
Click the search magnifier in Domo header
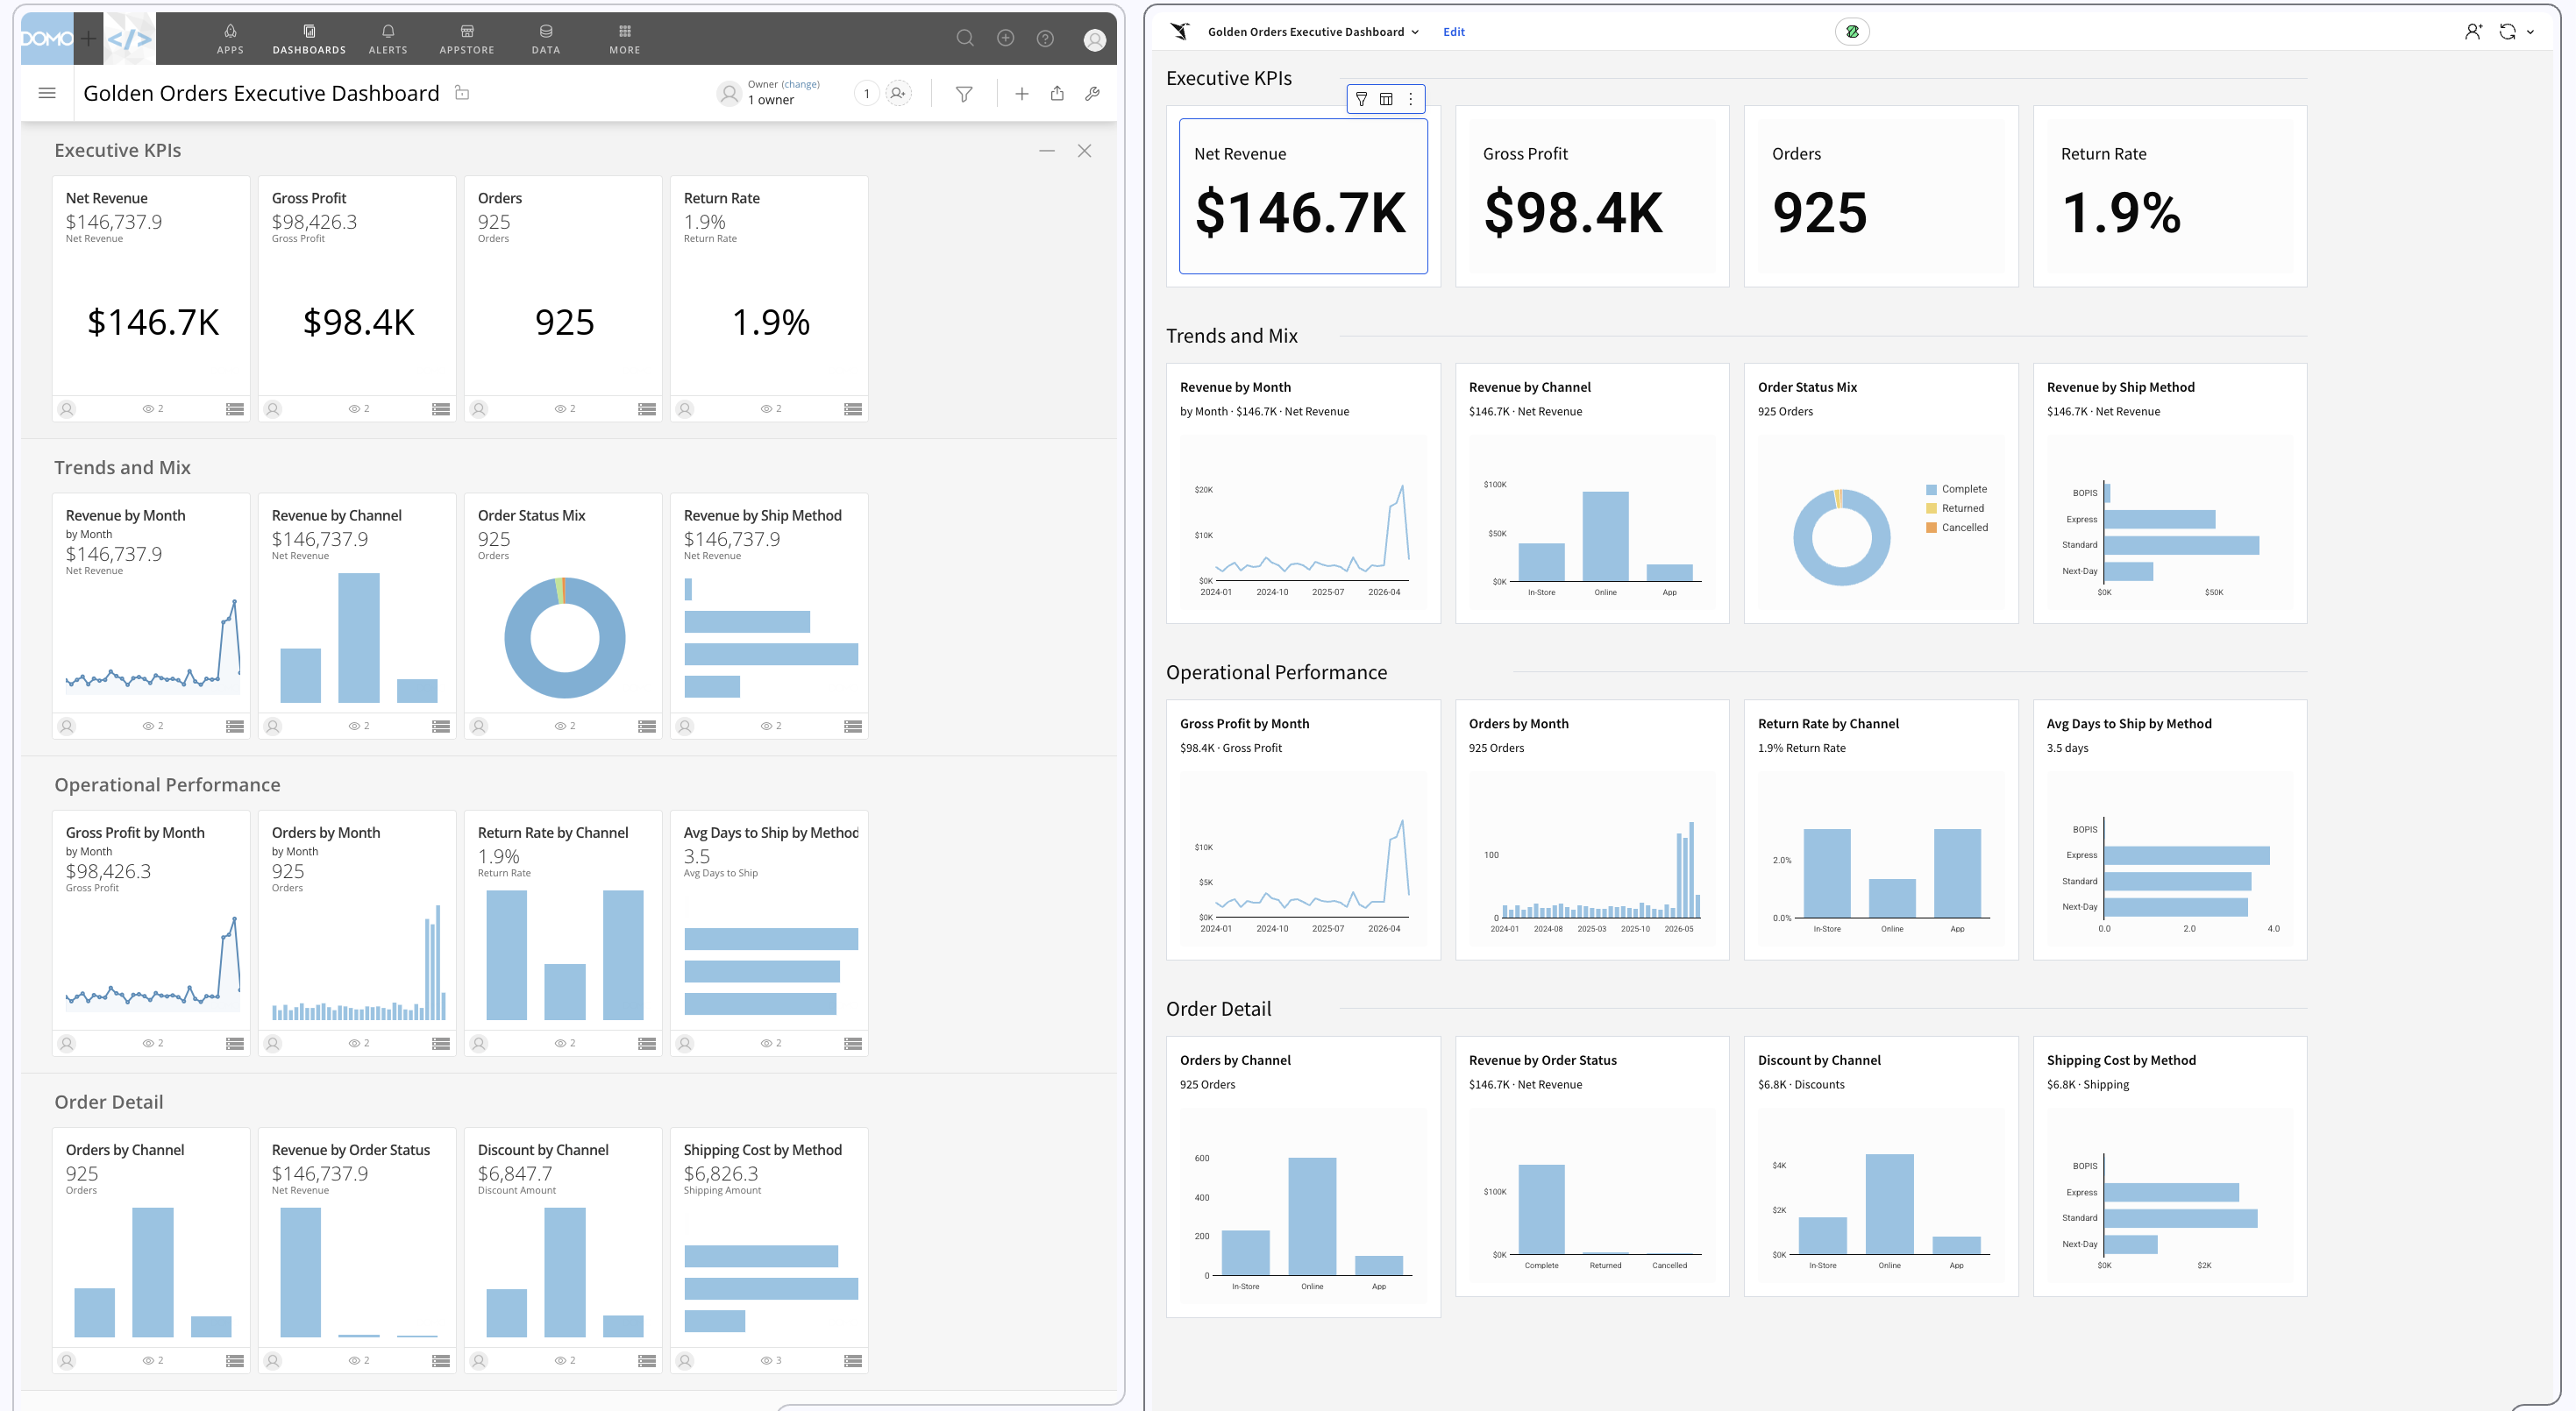(964, 38)
